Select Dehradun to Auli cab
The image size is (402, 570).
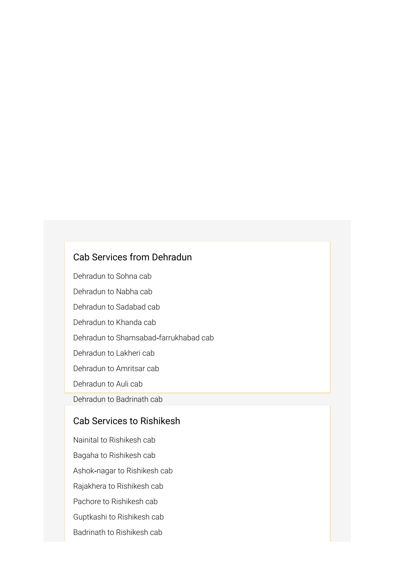108,384
